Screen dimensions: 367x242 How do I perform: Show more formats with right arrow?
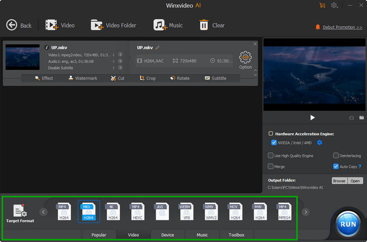pyautogui.click(x=306, y=212)
